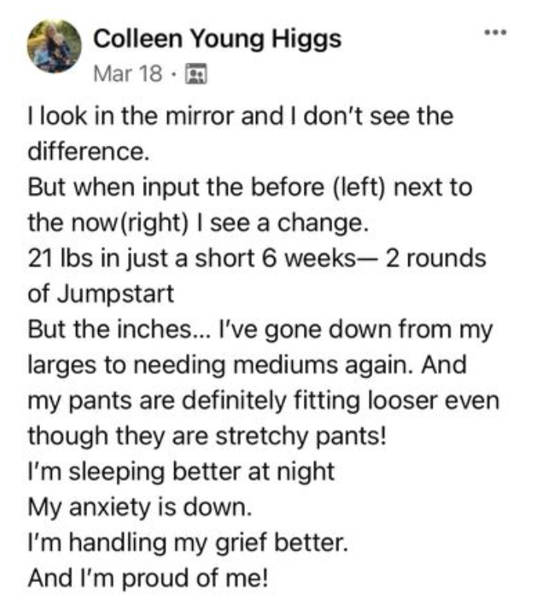Click the 'of Jumpstart' text
537x614 pixels.
pyautogui.click(x=100, y=294)
